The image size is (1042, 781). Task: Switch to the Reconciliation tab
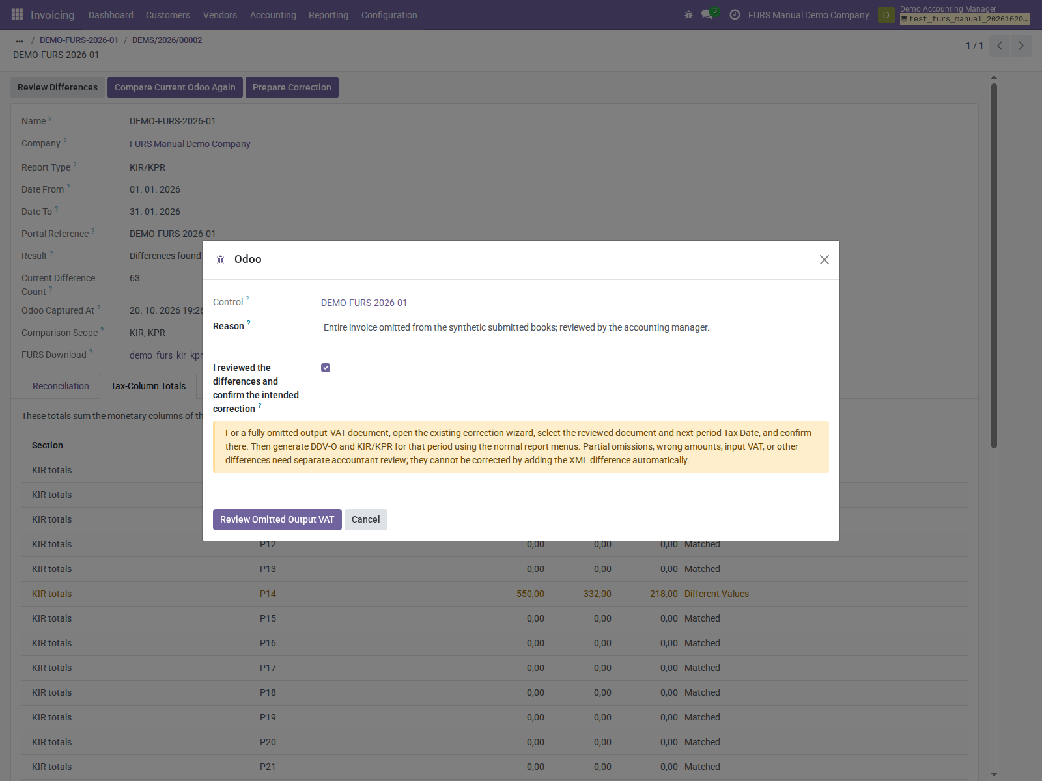point(61,386)
